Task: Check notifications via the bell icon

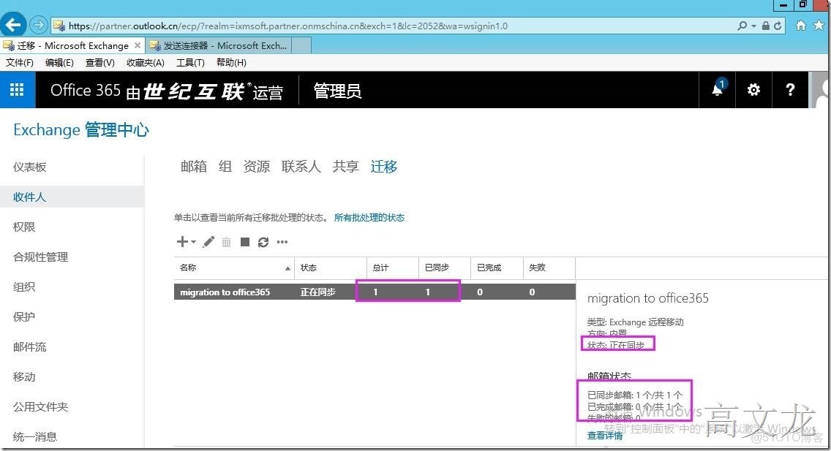Action: [x=717, y=89]
